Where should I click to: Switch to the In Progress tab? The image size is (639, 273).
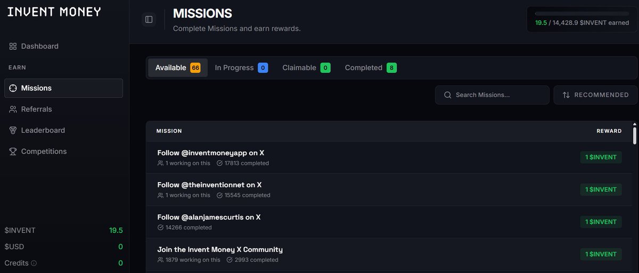(x=241, y=68)
